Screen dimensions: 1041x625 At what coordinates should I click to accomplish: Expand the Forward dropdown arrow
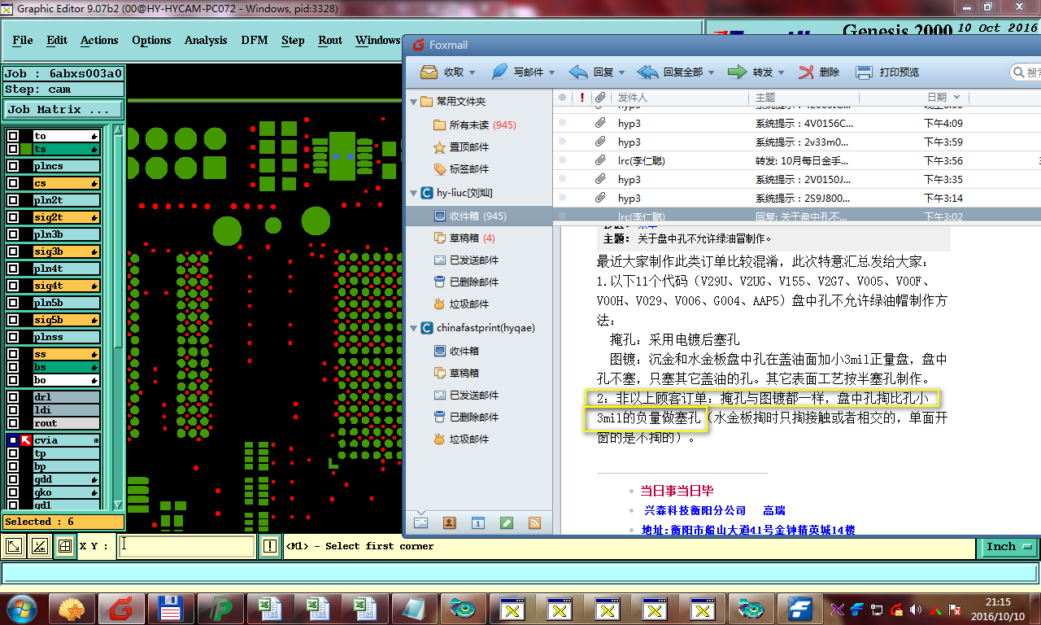click(780, 72)
